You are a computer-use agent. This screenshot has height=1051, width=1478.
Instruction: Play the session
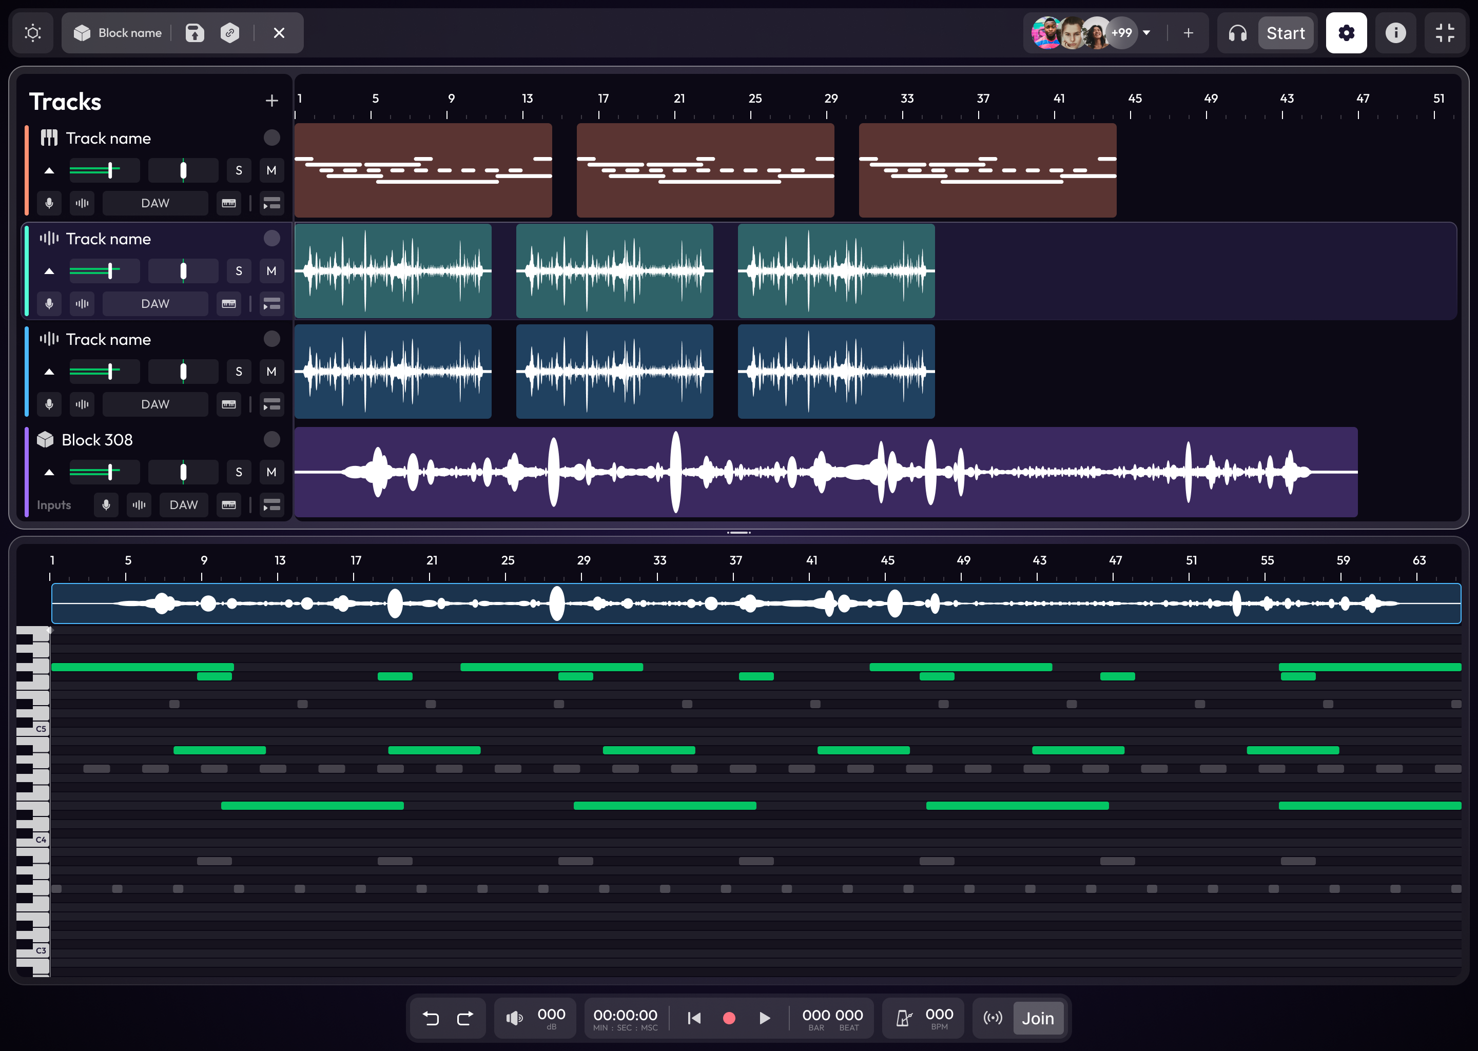(764, 1018)
